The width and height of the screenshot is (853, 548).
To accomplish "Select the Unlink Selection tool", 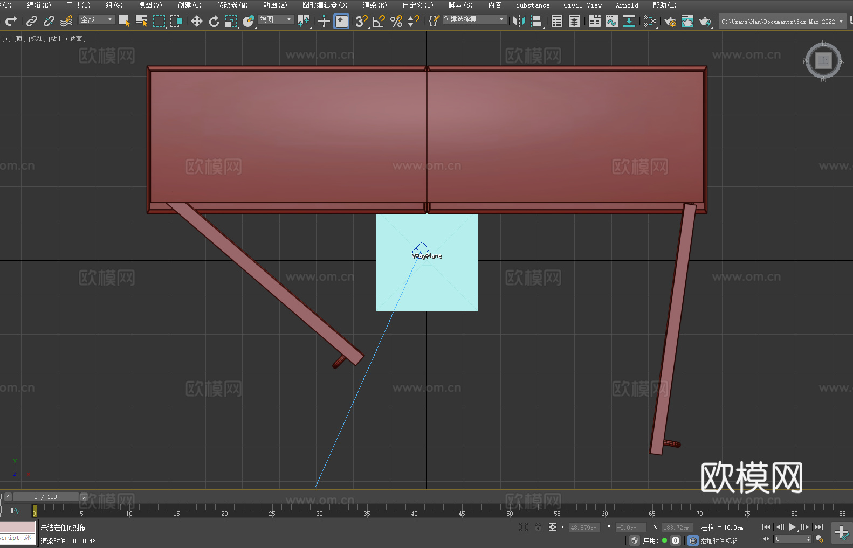I will tap(49, 21).
